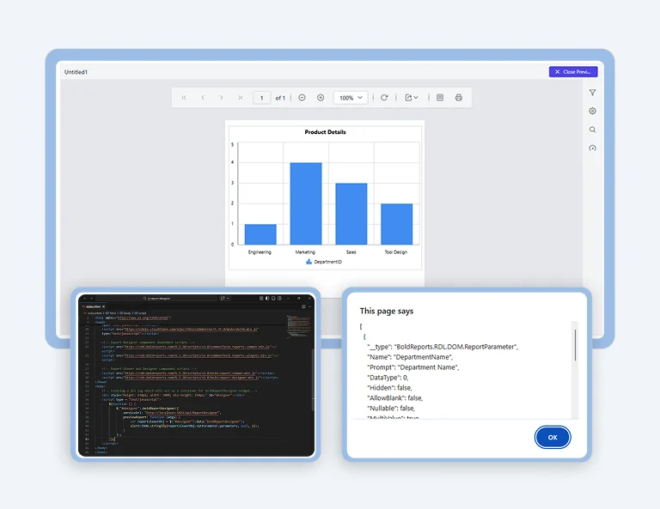Click the "Hidden": false line
The image size is (660, 509).
[389, 387]
